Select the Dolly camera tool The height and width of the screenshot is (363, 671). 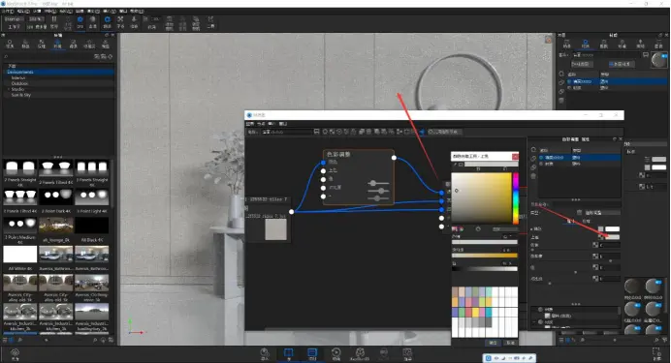tap(134, 21)
